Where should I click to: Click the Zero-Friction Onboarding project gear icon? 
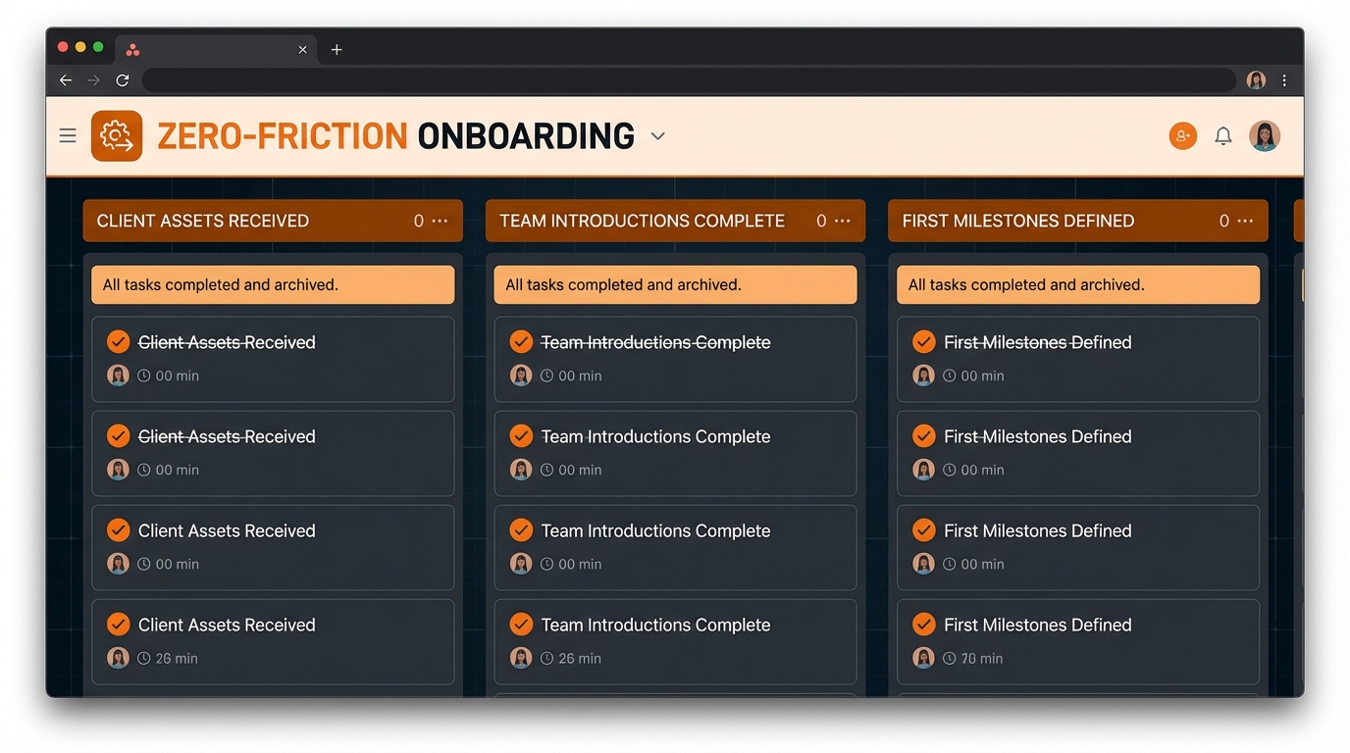pos(117,135)
